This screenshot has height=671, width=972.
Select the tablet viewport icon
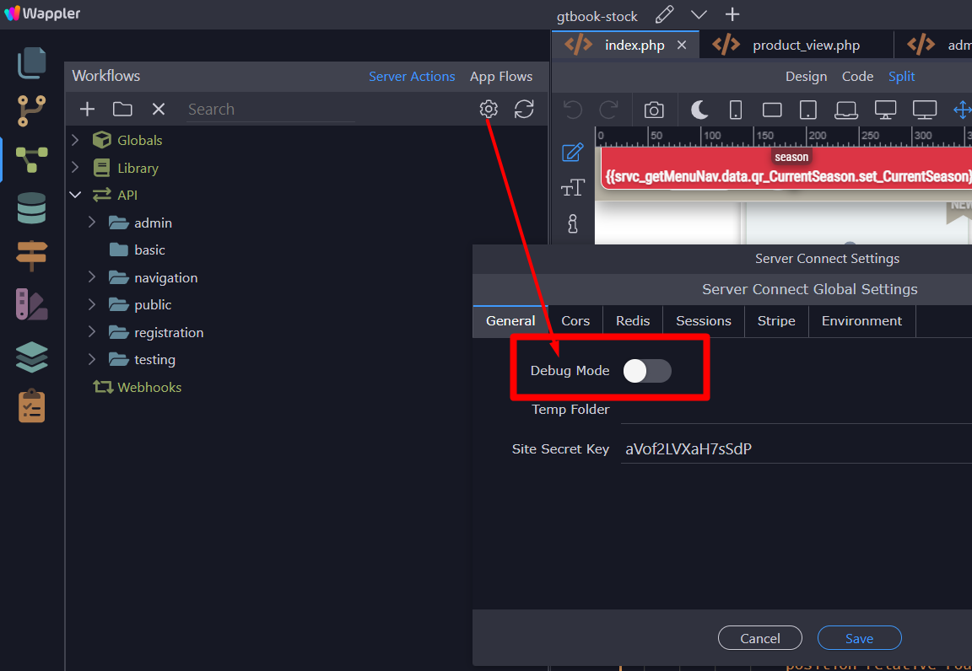807,110
